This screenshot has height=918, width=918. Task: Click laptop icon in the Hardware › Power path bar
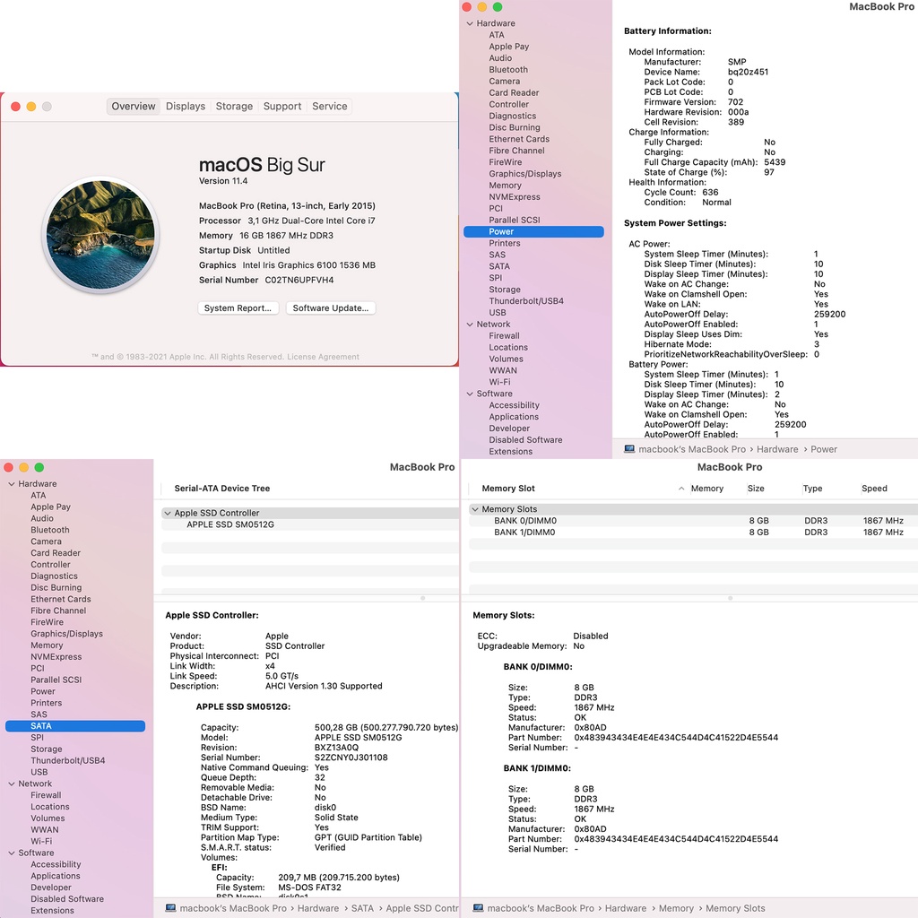point(629,449)
